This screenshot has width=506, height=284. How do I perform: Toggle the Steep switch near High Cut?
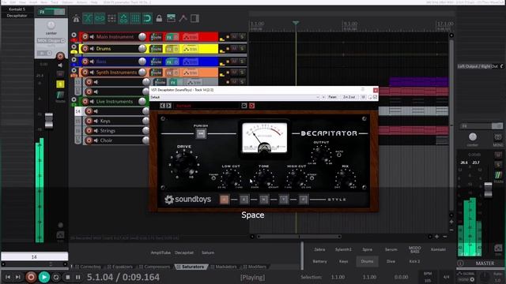[312, 178]
